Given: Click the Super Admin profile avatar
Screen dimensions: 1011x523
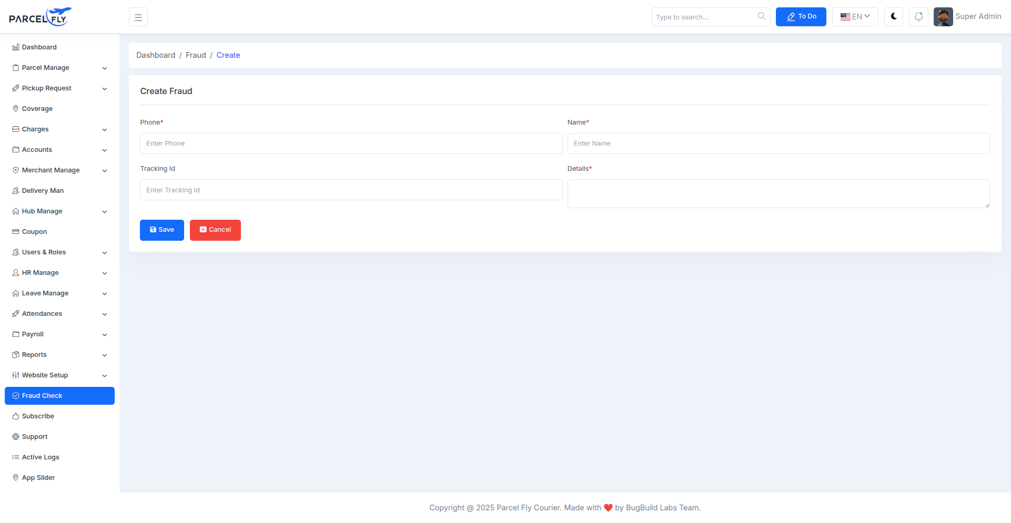Looking at the screenshot, I should pos(943,17).
